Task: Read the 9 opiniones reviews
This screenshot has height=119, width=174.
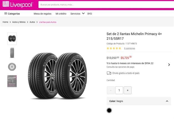Action: pos(129,48)
